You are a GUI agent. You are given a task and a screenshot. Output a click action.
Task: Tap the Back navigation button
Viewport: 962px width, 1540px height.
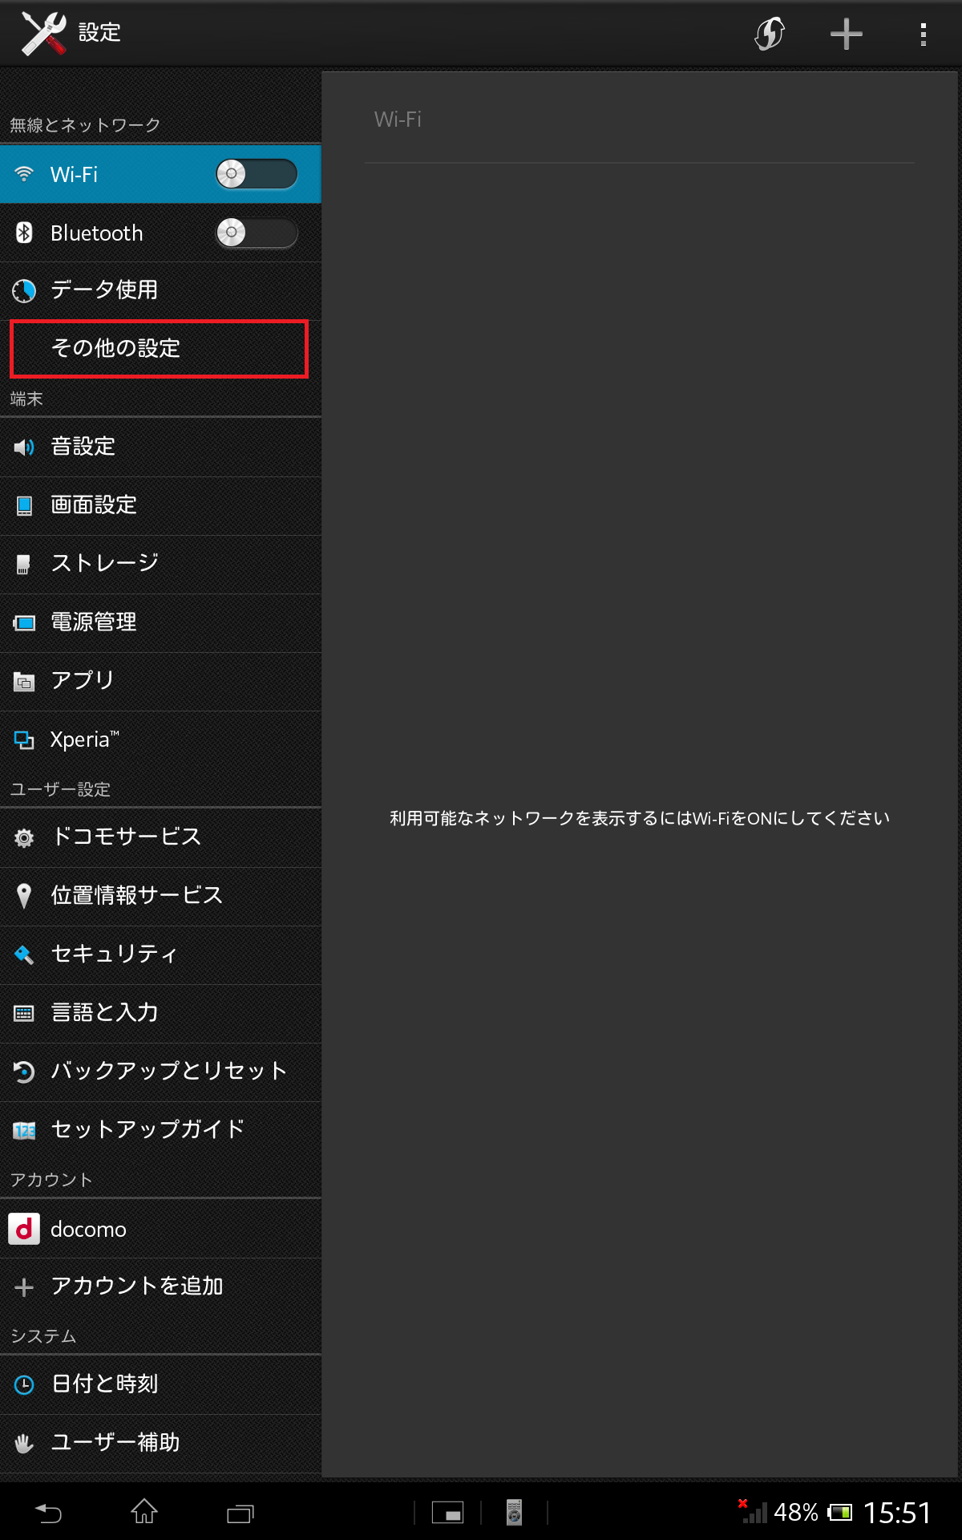tap(48, 1514)
